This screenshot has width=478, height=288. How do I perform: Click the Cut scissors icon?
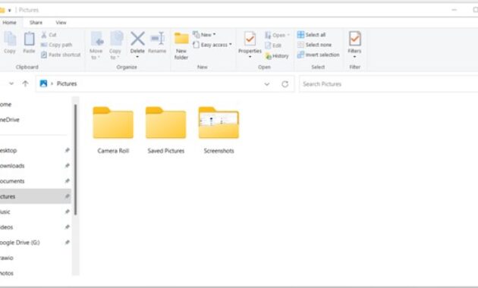click(x=44, y=35)
